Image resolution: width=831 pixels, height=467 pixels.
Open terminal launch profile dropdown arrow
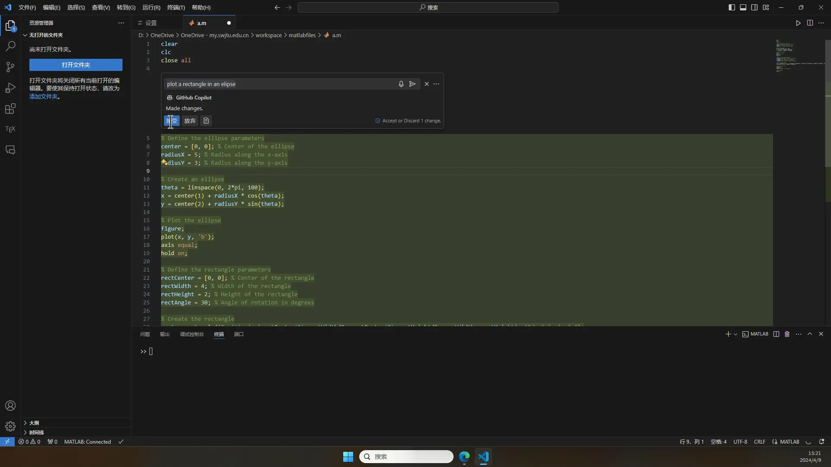735,334
